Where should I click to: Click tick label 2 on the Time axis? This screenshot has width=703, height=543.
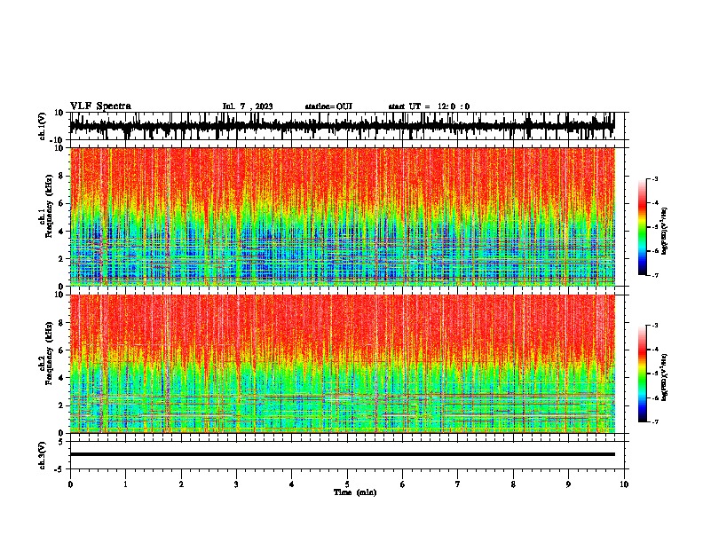coord(181,484)
